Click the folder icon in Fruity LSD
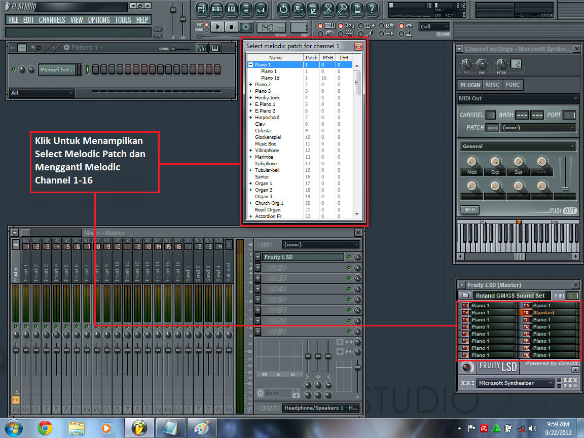 pos(464,296)
